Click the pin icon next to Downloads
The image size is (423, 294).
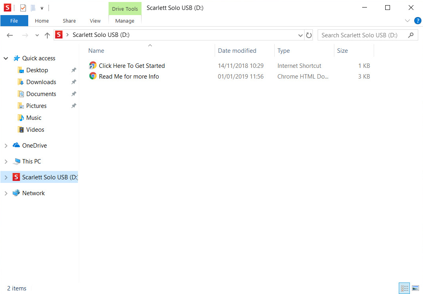74,82
